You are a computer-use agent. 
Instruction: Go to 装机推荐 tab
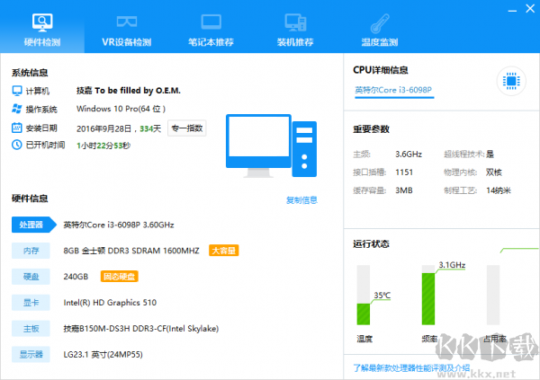pos(295,30)
